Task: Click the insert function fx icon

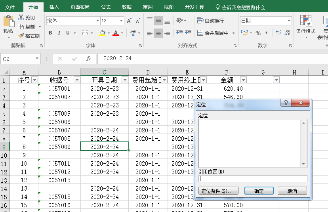Action: click(89, 59)
